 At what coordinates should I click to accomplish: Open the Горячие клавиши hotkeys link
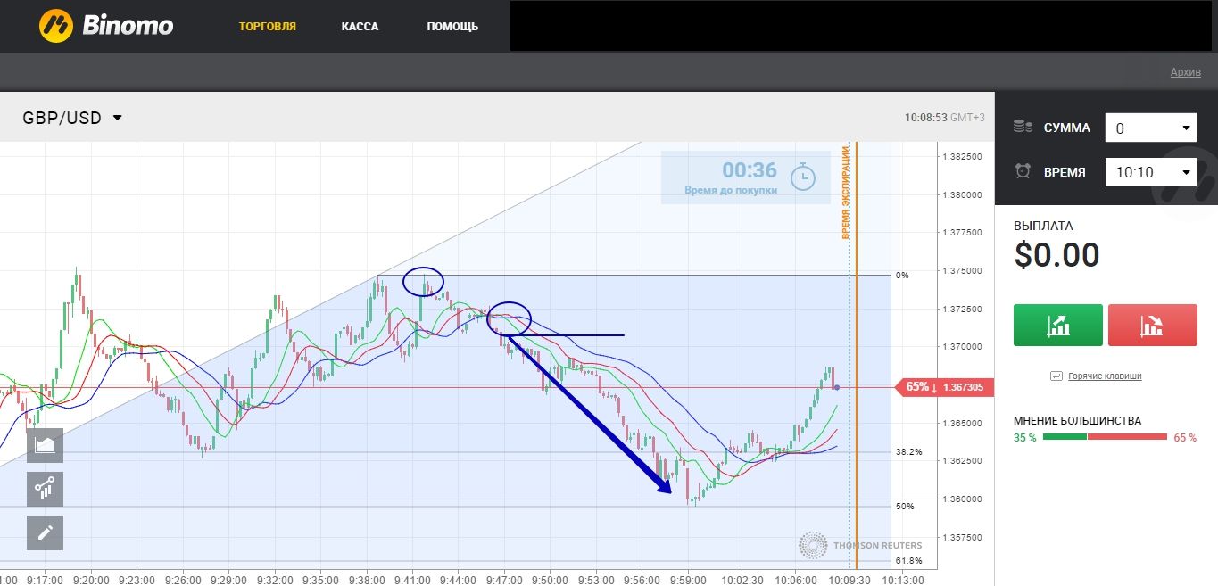click(1105, 376)
